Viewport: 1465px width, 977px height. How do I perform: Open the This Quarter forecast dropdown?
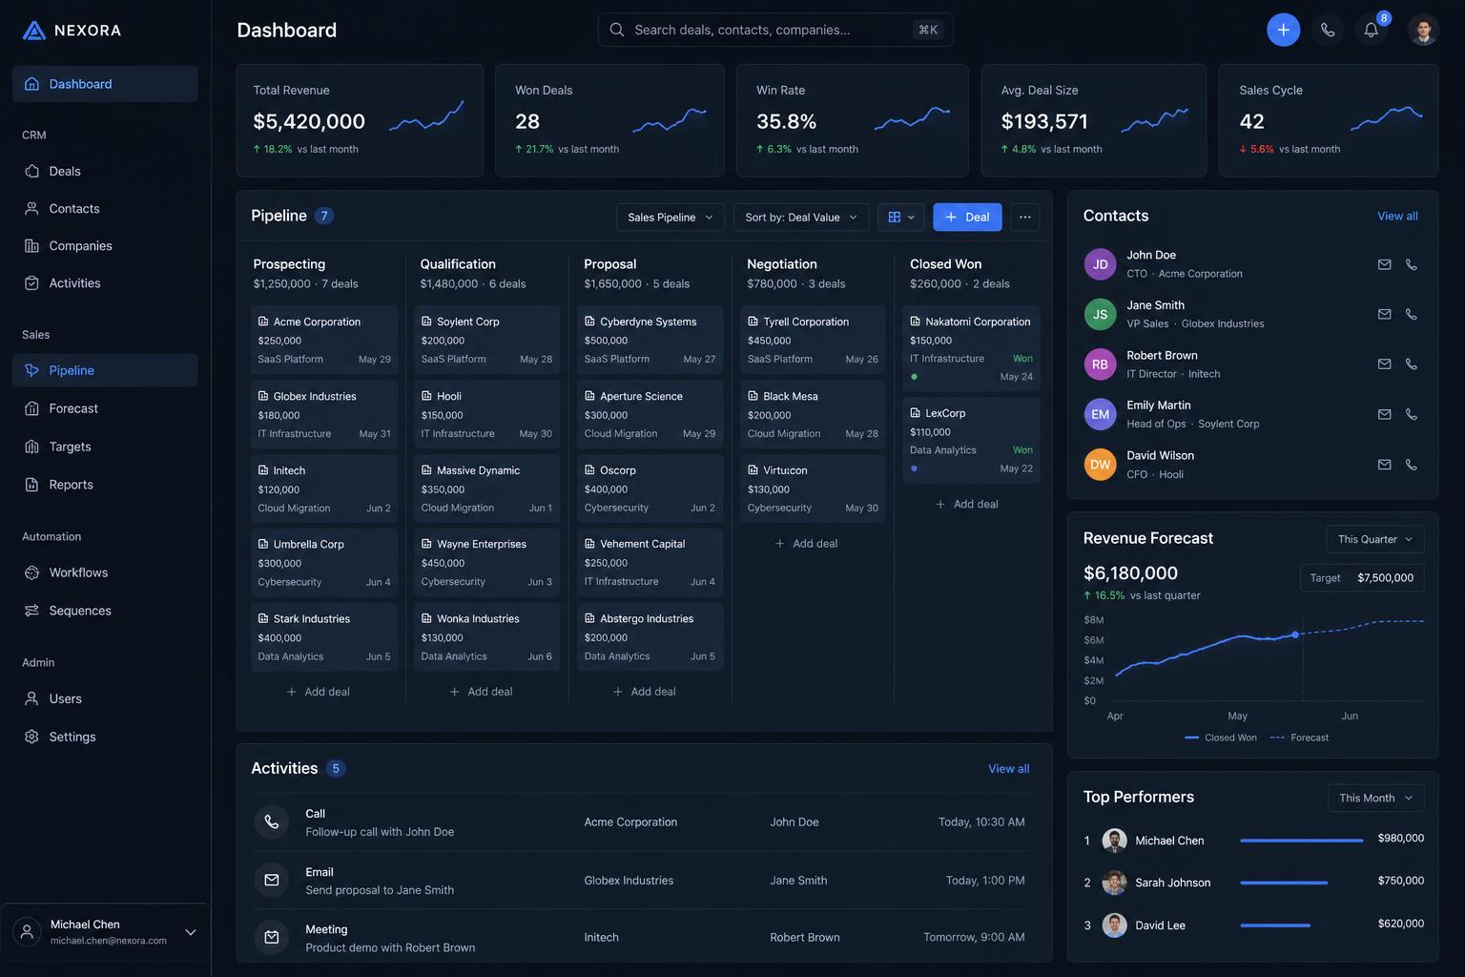[x=1374, y=539]
